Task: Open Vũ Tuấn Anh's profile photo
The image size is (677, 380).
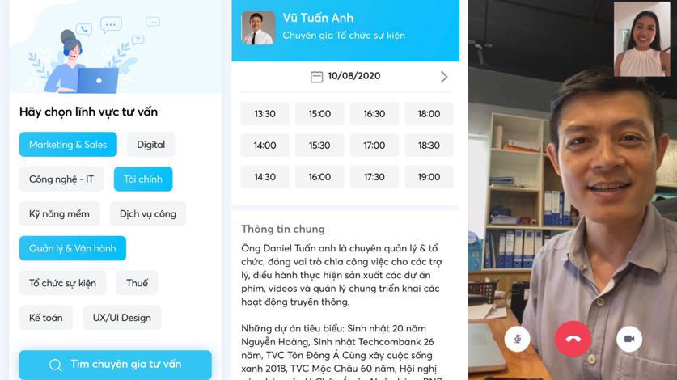Action: coord(258,28)
